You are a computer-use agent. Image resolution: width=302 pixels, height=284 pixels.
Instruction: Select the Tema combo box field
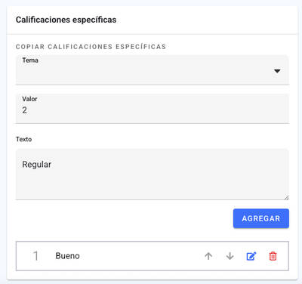coord(153,69)
